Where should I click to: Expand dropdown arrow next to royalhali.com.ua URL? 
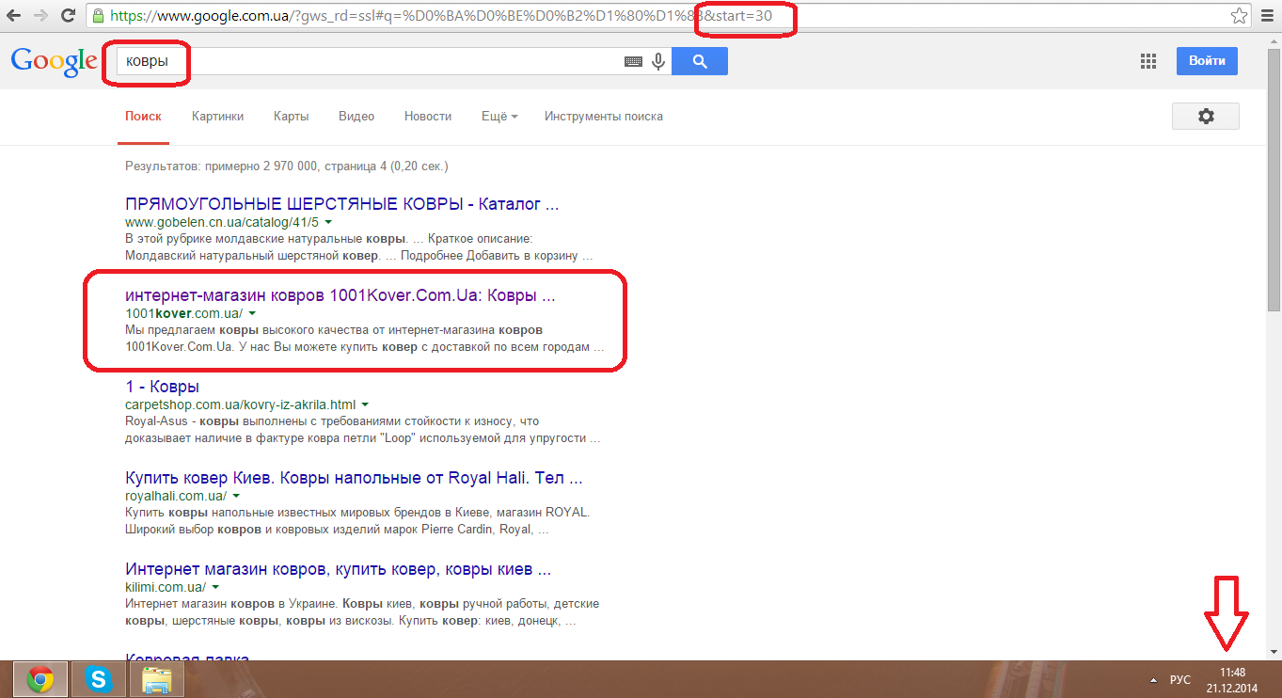(x=236, y=496)
